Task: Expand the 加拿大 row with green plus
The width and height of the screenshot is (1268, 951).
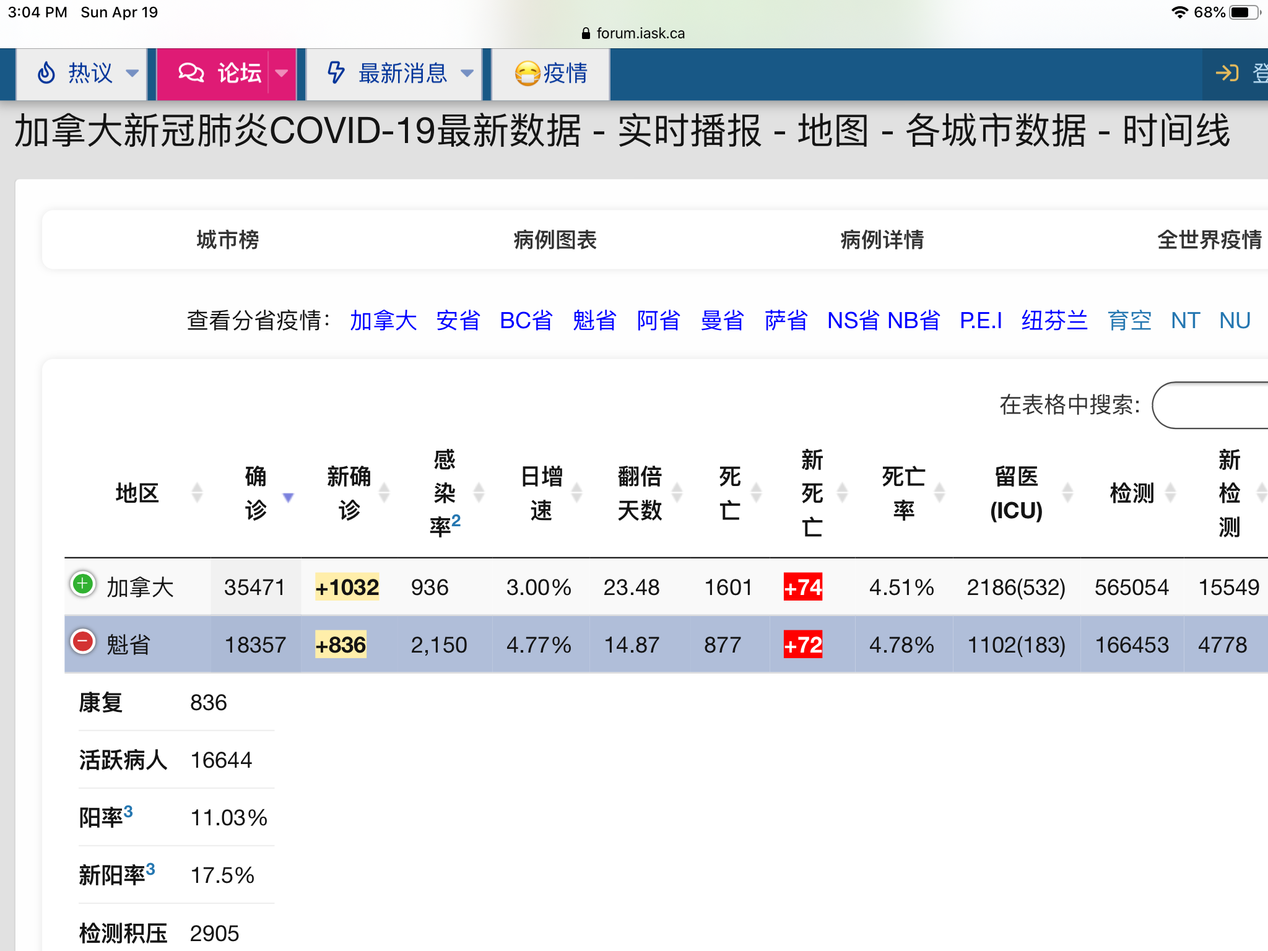Action: click(82, 584)
